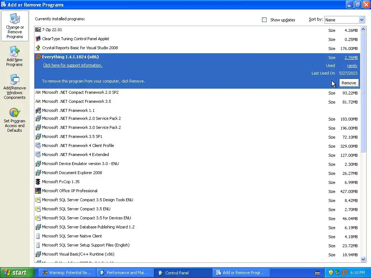Screen dimensions: 371x278
Task: Click the security shield tray icon
Action: coord(331,273)
